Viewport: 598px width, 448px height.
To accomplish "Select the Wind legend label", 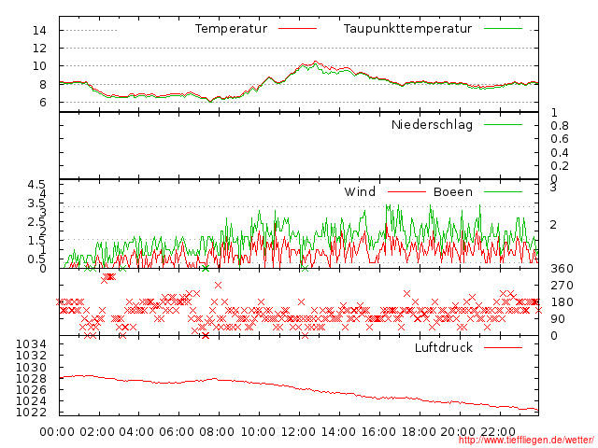I will [x=360, y=191].
